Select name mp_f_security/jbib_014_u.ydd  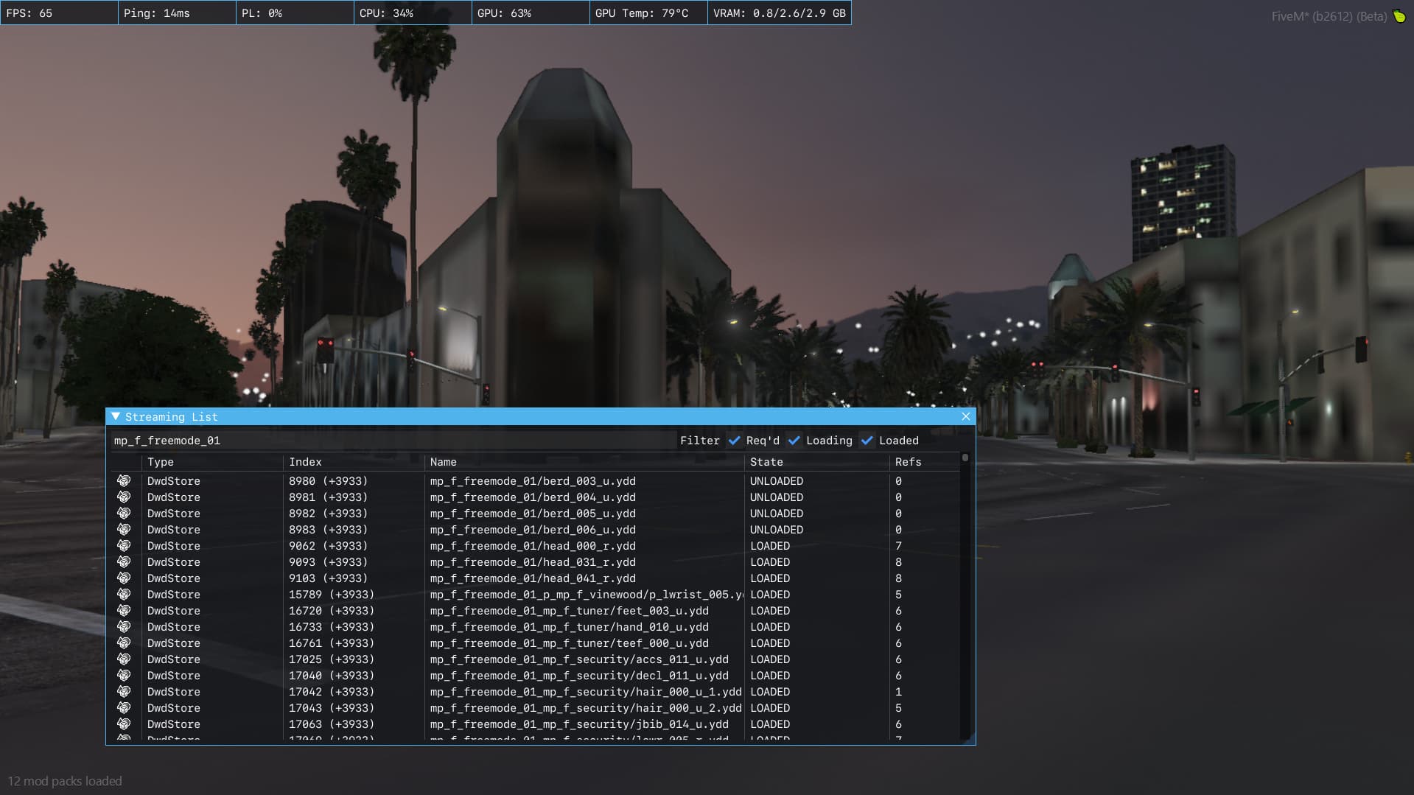click(x=579, y=724)
